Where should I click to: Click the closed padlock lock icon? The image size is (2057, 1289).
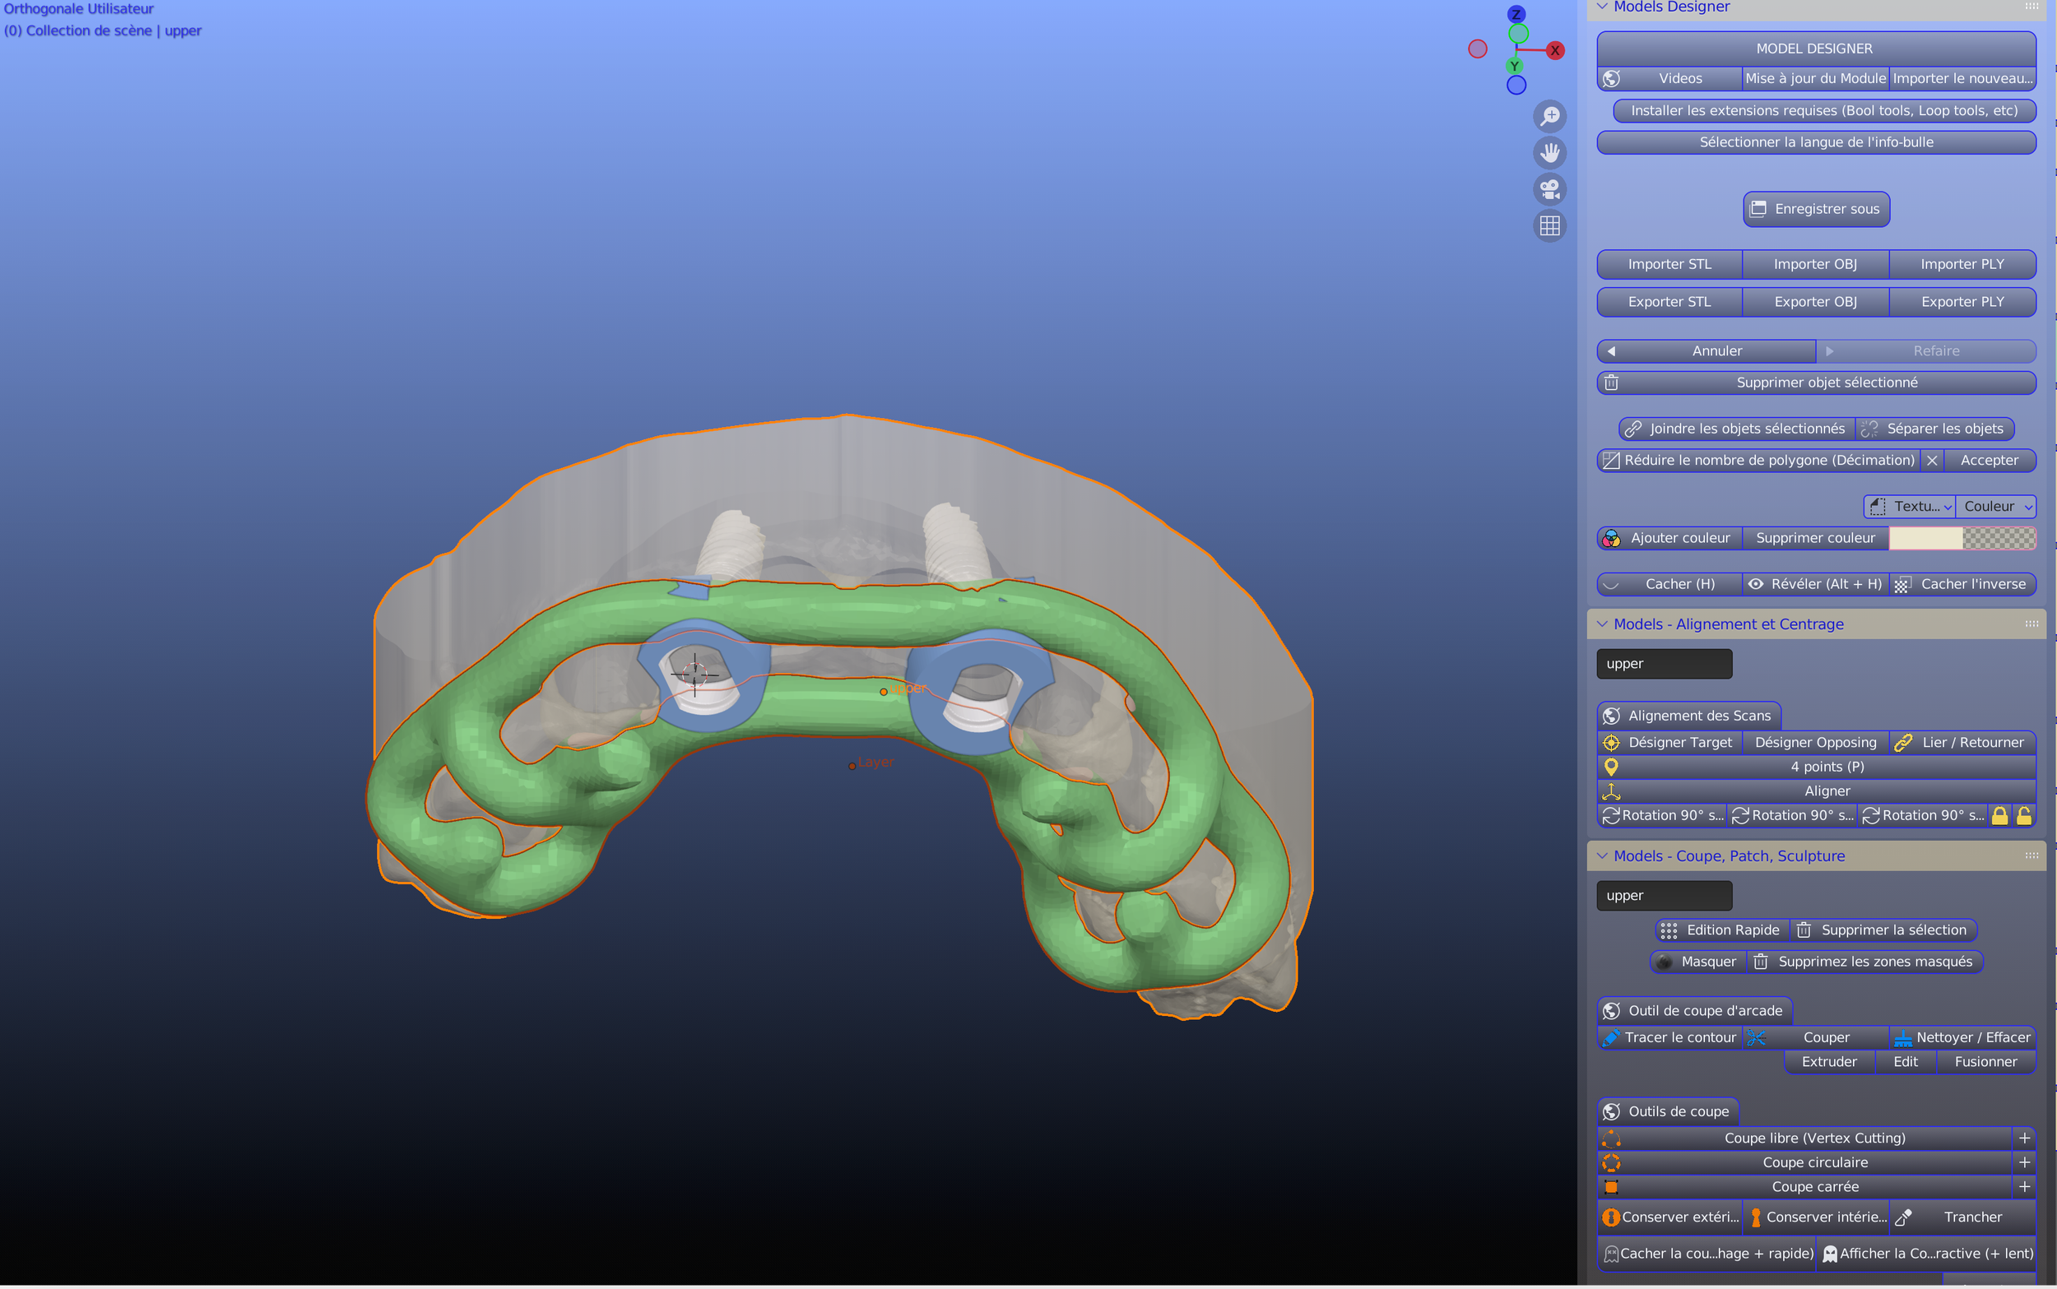tap(1999, 816)
